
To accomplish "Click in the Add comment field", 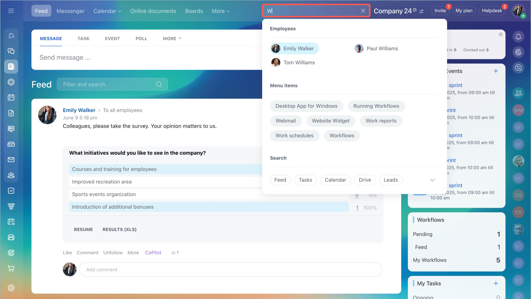I will (x=231, y=270).
